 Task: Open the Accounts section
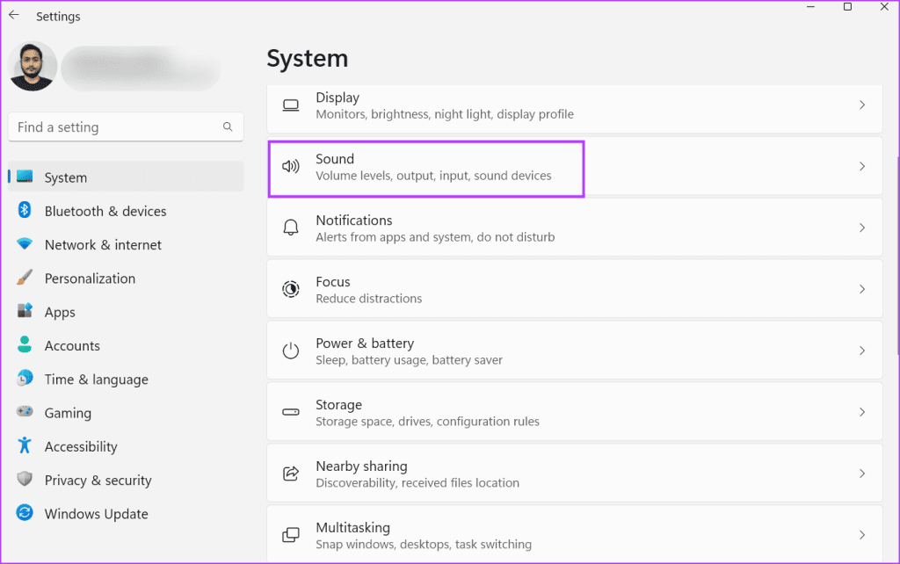click(x=72, y=346)
